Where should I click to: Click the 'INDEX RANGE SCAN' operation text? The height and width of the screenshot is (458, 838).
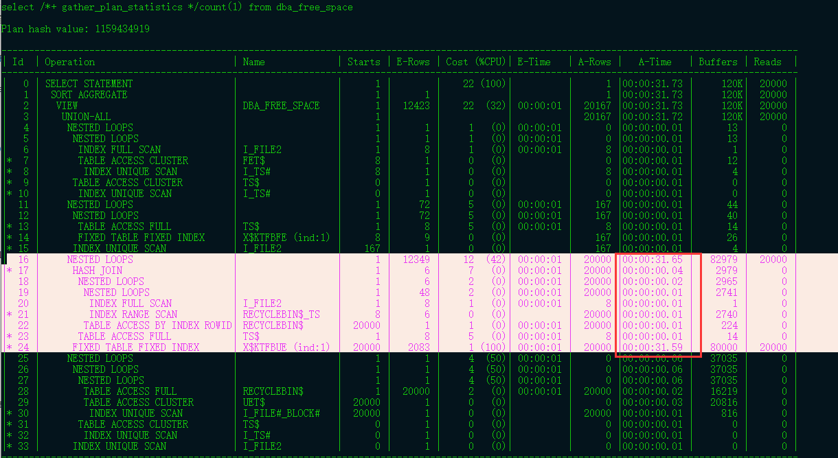(133, 314)
